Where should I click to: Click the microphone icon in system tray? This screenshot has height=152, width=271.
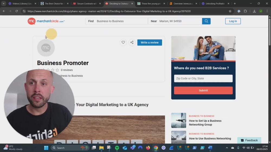(238, 148)
